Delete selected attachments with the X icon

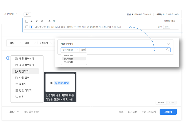[x=42, y=21]
